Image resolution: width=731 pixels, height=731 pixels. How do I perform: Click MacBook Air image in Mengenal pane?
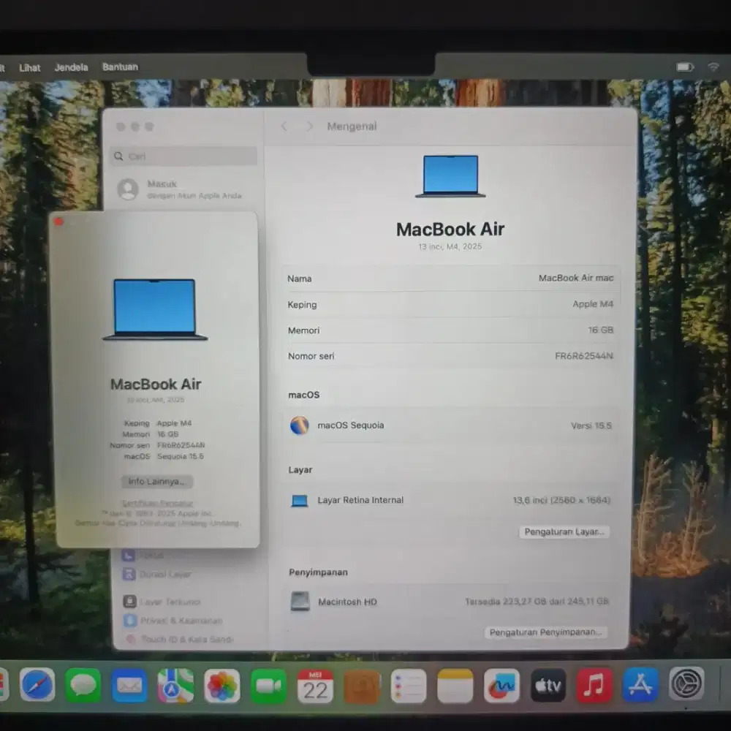tap(450, 176)
